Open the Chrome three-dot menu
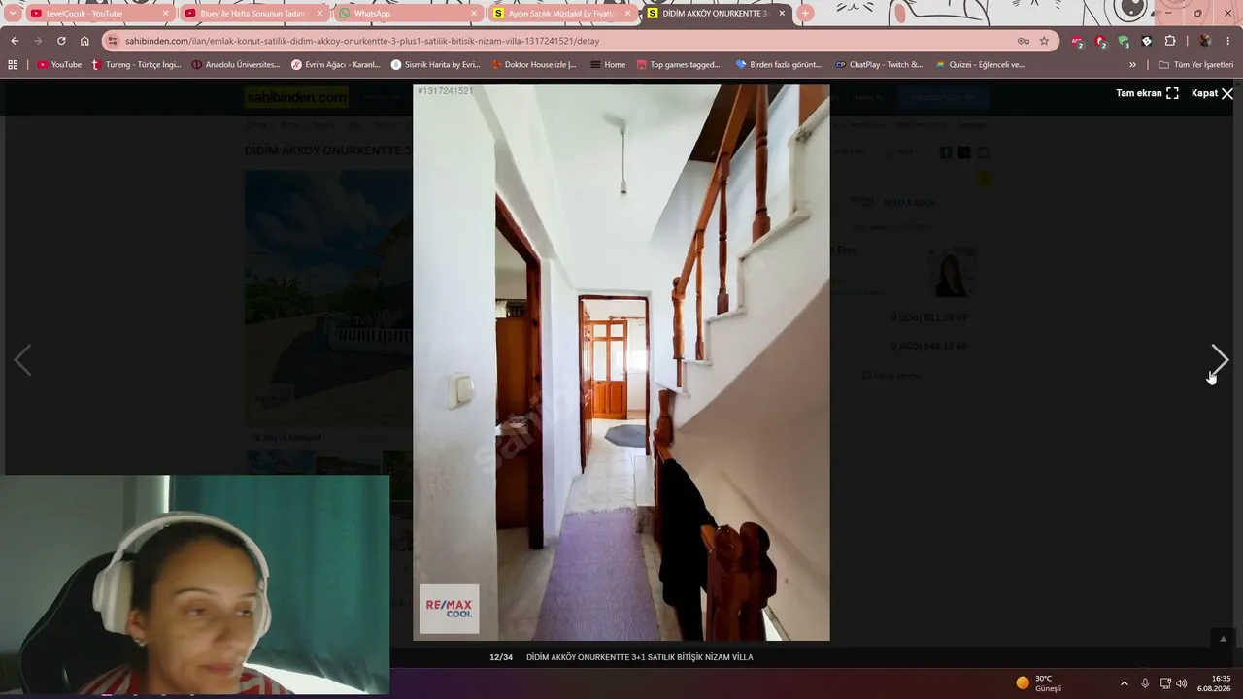1243x699 pixels. 1228,41
